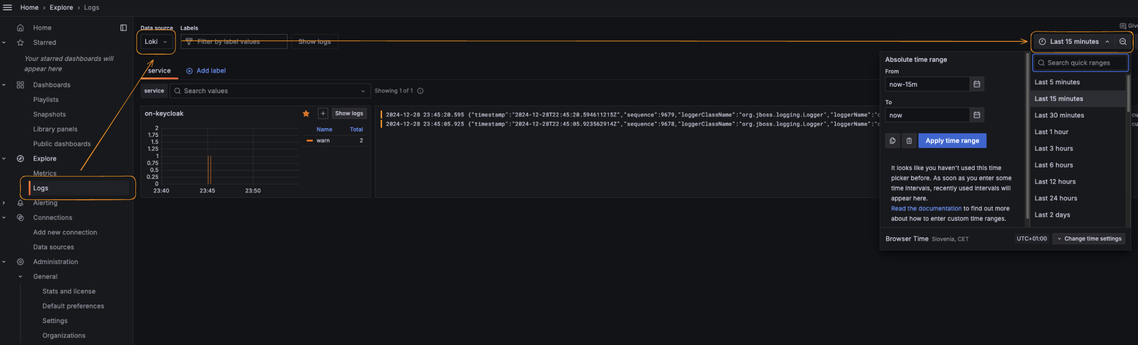
Task: Paste time range from clipboard
Action: pos(909,141)
